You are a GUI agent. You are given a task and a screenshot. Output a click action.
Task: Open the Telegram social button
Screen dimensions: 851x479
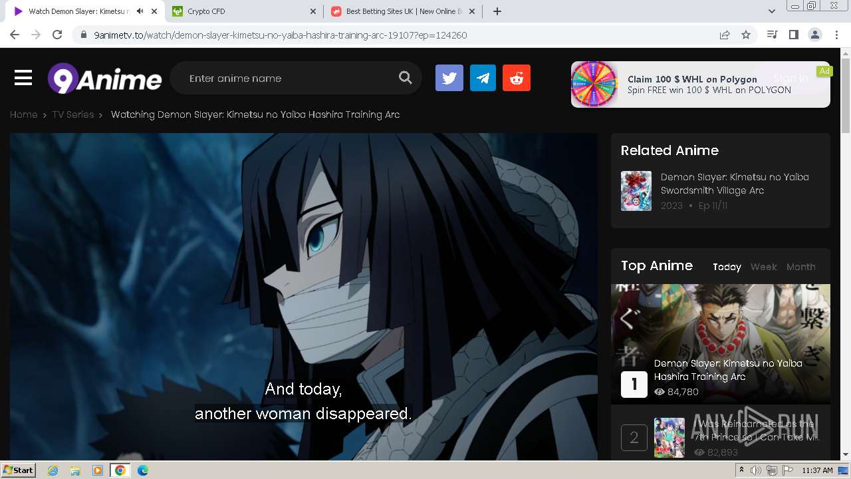pos(483,79)
